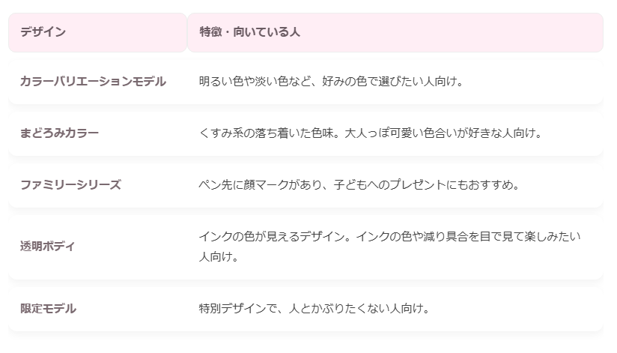
Task: Select the まどろみカラー row label
Action: (x=59, y=133)
